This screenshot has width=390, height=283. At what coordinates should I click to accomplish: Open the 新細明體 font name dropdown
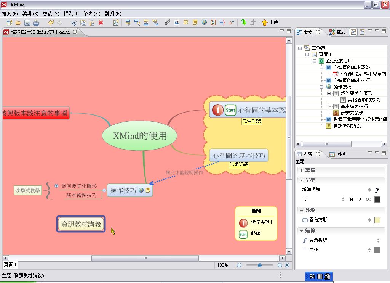[x=369, y=190]
